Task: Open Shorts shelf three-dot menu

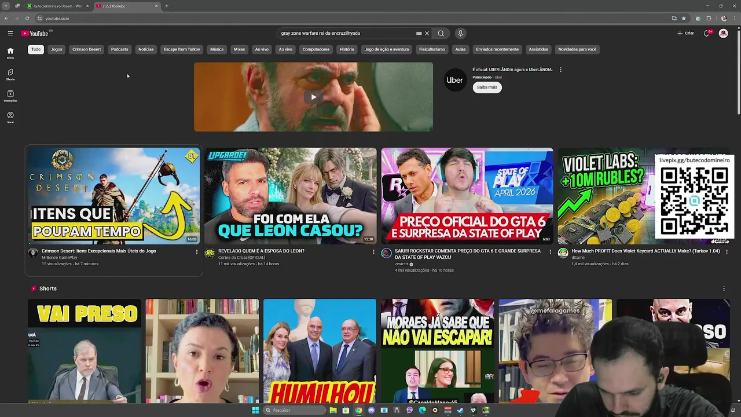Action: 724,288
